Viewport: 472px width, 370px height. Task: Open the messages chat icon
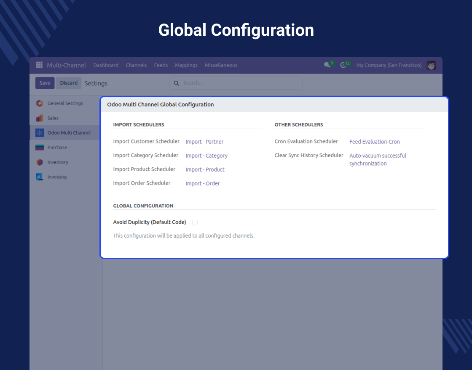coord(327,65)
